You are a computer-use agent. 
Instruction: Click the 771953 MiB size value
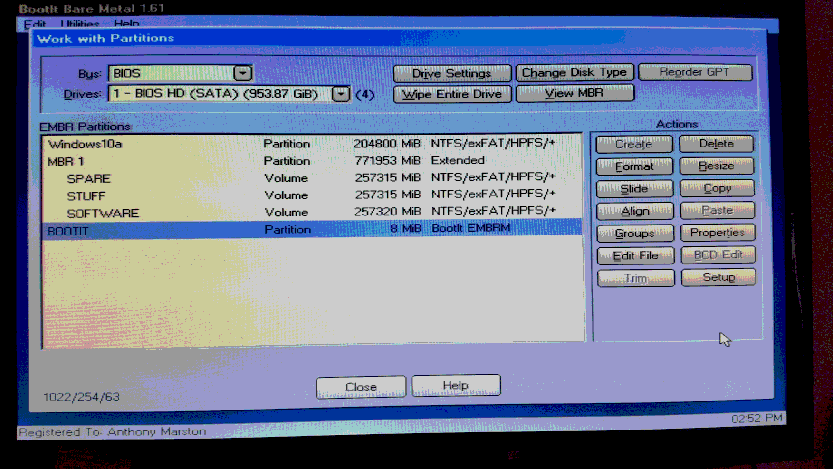click(x=388, y=161)
